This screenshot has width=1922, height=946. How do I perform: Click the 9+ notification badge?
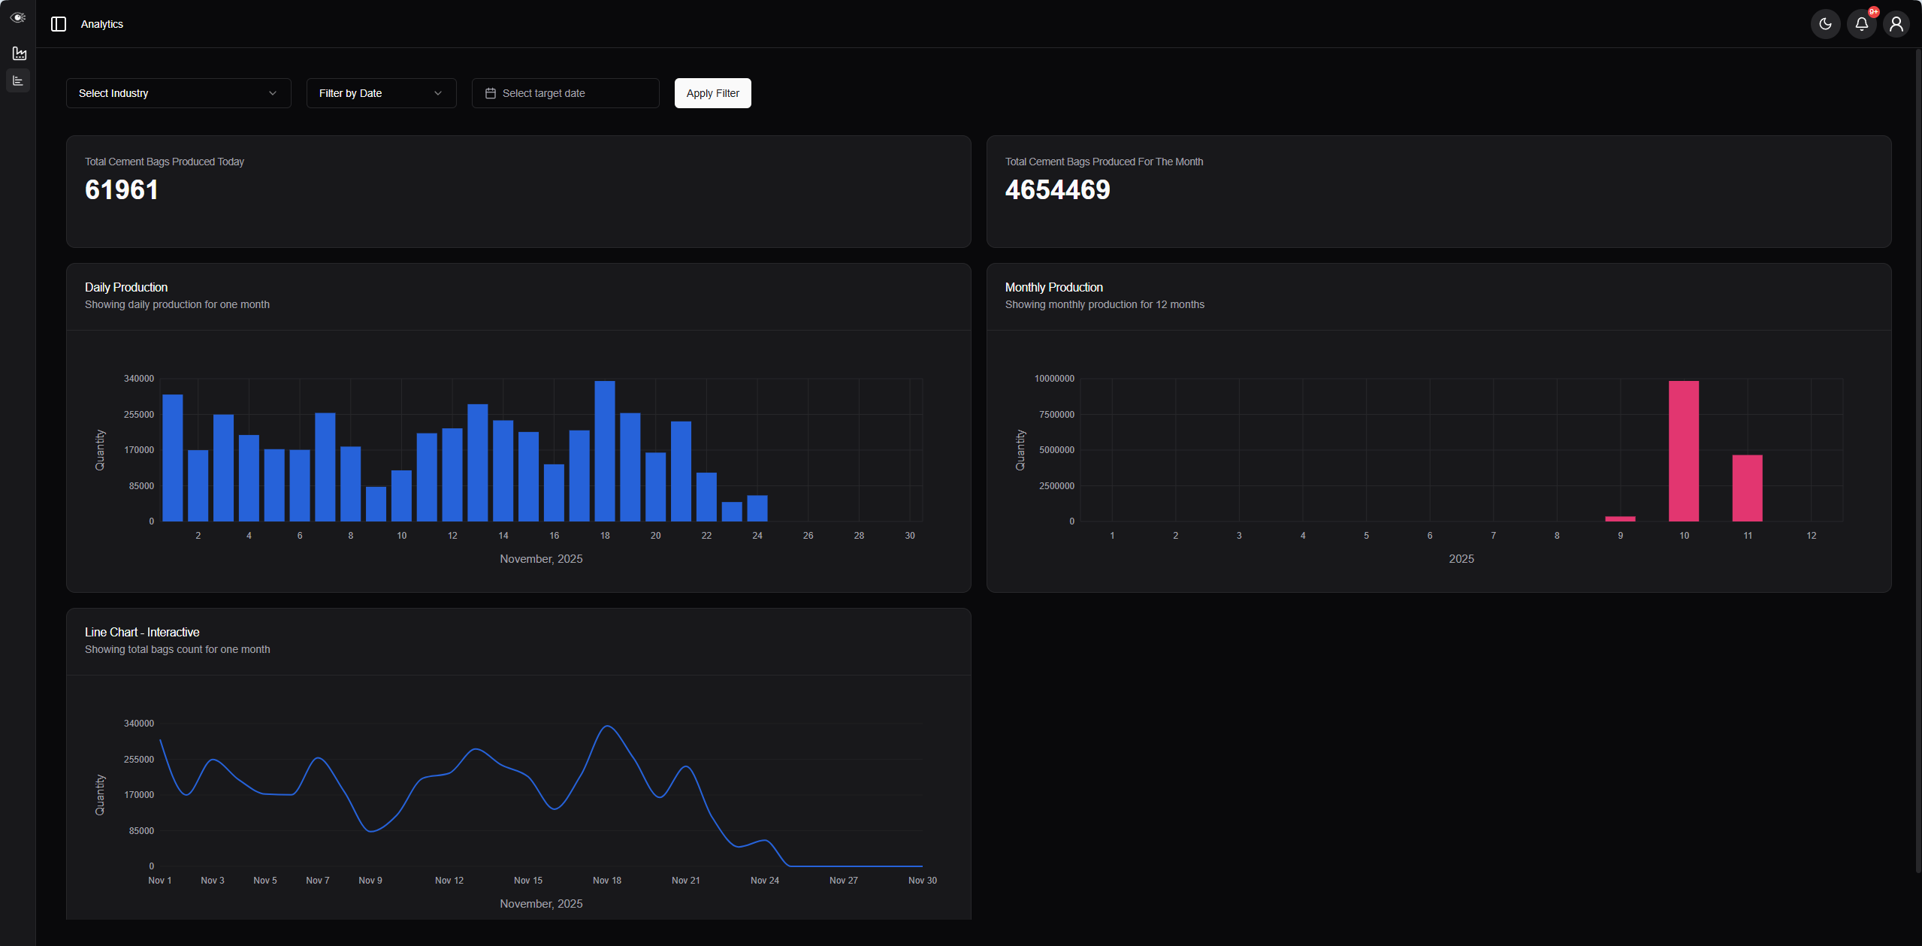[1874, 12]
